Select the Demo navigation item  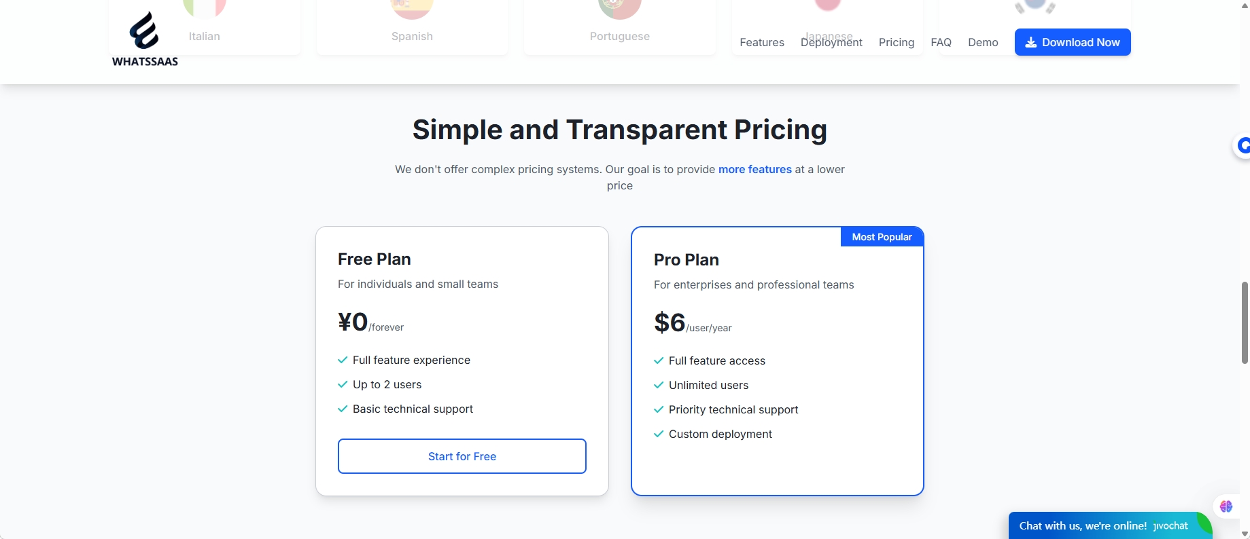click(x=983, y=42)
